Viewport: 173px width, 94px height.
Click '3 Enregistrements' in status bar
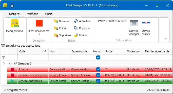tap(15, 90)
